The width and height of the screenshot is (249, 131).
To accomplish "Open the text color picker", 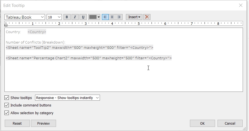I will click(x=94, y=17).
